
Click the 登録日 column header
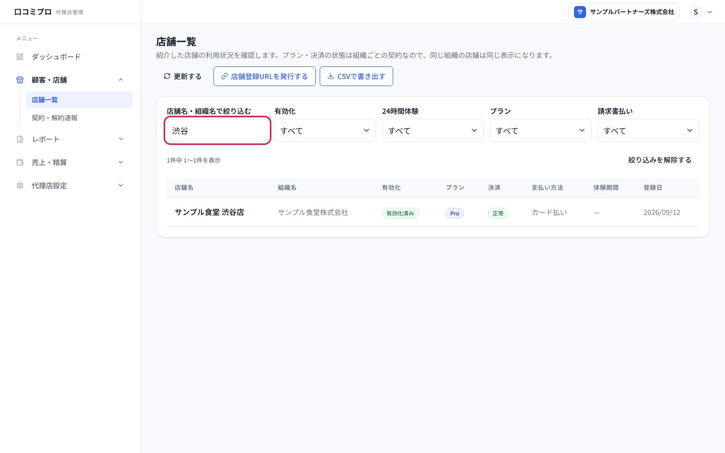point(652,188)
